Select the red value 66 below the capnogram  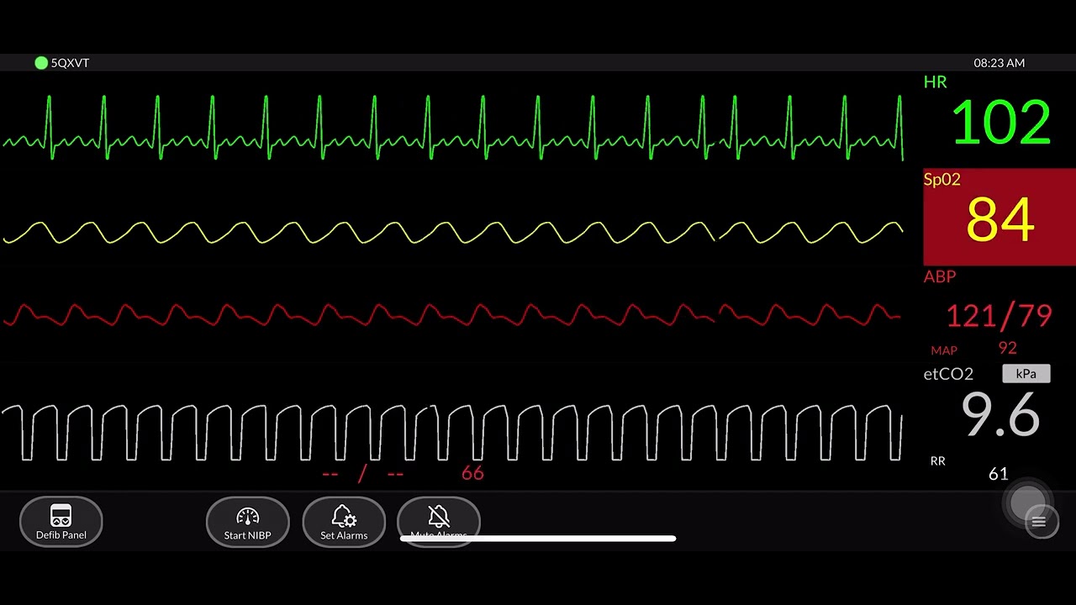pyautogui.click(x=472, y=474)
